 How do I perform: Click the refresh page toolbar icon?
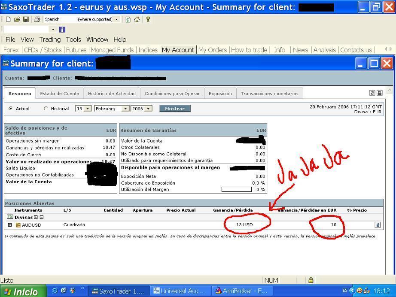click(128, 19)
